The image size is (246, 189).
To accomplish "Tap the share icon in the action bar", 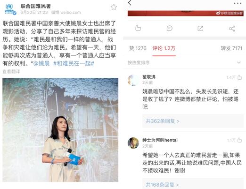I will tap(232, 29).
